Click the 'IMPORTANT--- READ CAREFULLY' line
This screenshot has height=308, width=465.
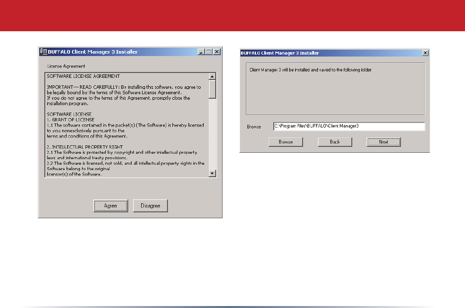pos(124,87)
